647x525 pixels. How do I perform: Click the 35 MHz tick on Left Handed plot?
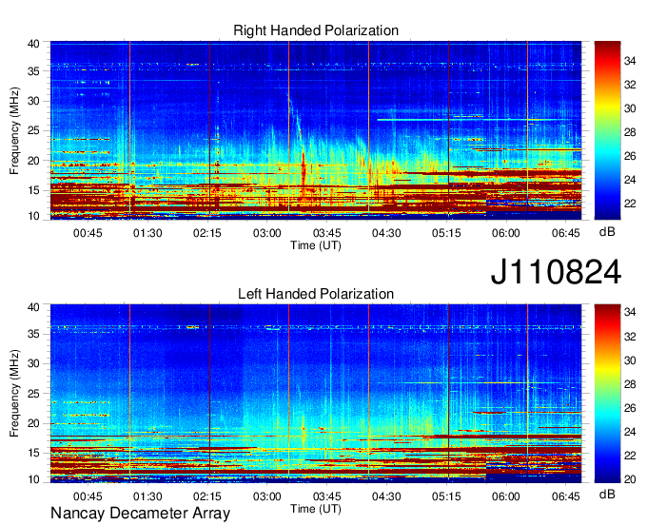point(33,334)
